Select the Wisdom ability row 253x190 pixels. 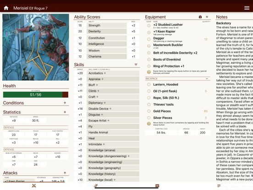point(107,50)
